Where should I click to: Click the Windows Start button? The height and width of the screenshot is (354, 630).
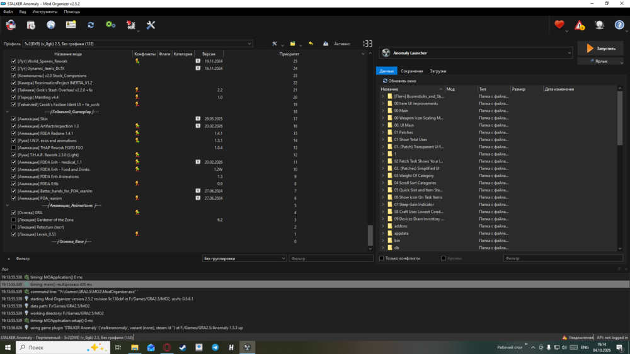tap(8, 348)
